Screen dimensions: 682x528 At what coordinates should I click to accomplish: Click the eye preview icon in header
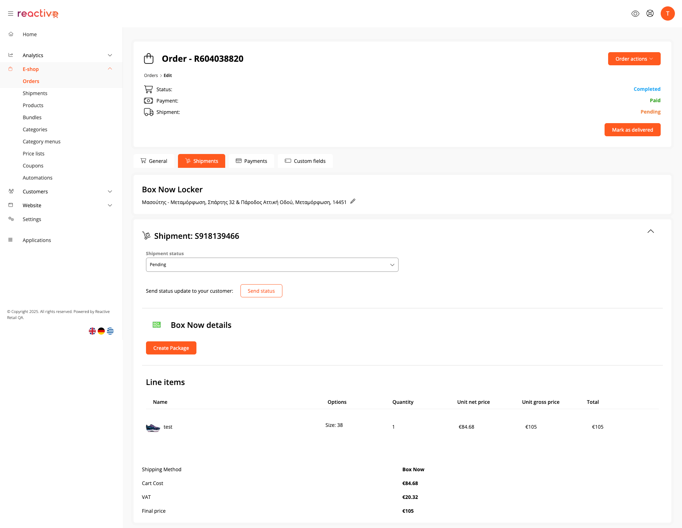click(x=635, y=13)
